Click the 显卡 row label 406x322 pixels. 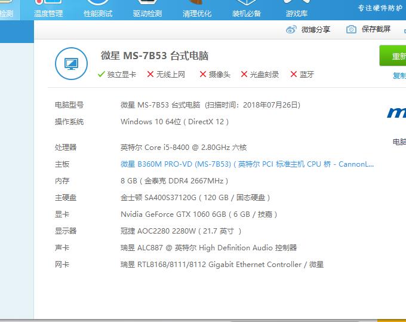pyautogui.click(x=62, y=214)
